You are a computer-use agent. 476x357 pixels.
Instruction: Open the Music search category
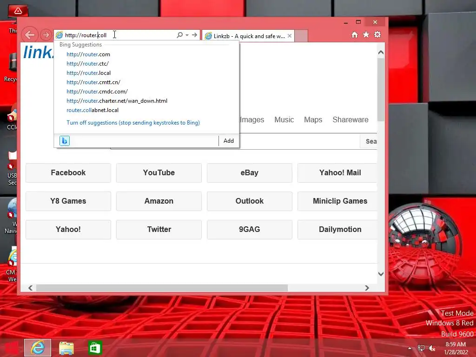[284, 119]
